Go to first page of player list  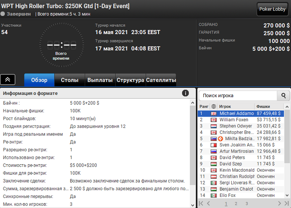[x=201, y=203]
